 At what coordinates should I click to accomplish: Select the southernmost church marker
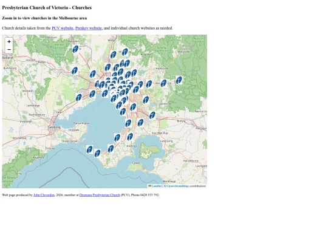pos(97,153)
